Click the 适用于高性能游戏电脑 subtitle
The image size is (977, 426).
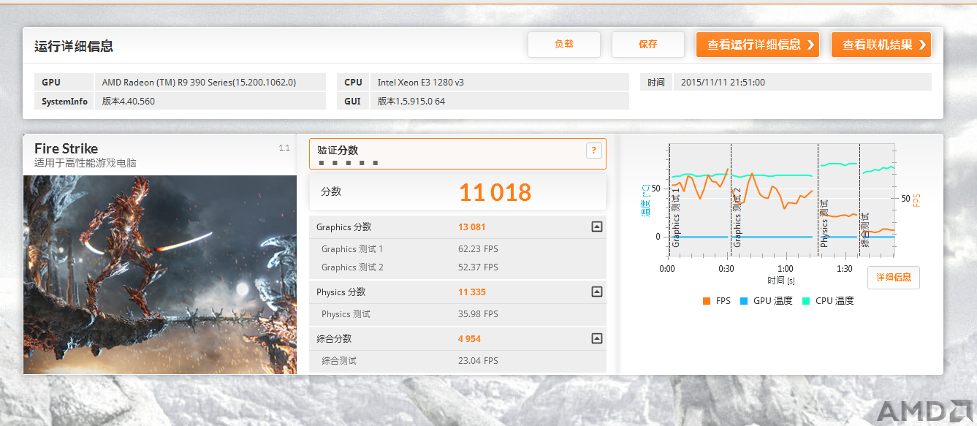(85, 163)
